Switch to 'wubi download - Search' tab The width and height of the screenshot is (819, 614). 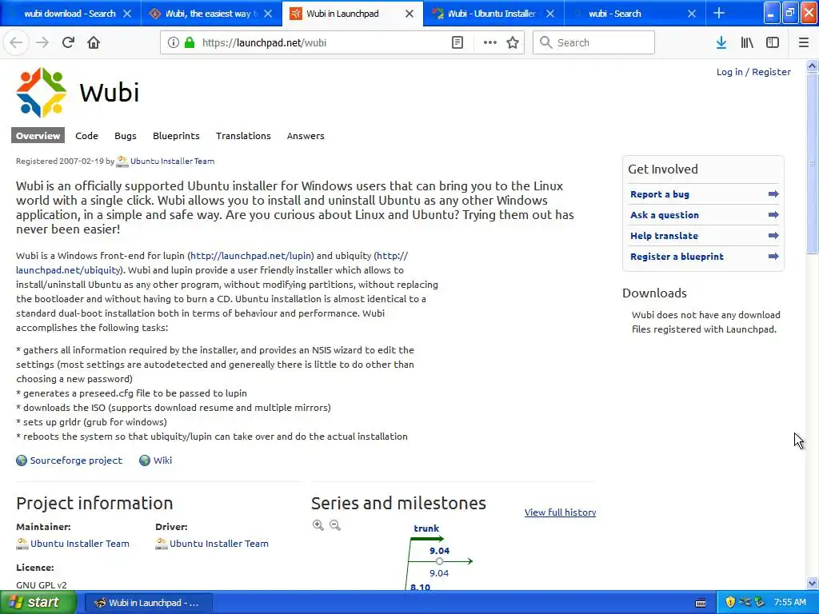tap(70, 14)
